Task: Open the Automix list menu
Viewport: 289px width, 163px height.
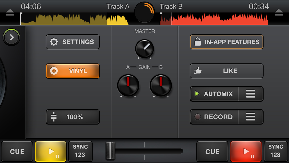Action: pos(251,94)
